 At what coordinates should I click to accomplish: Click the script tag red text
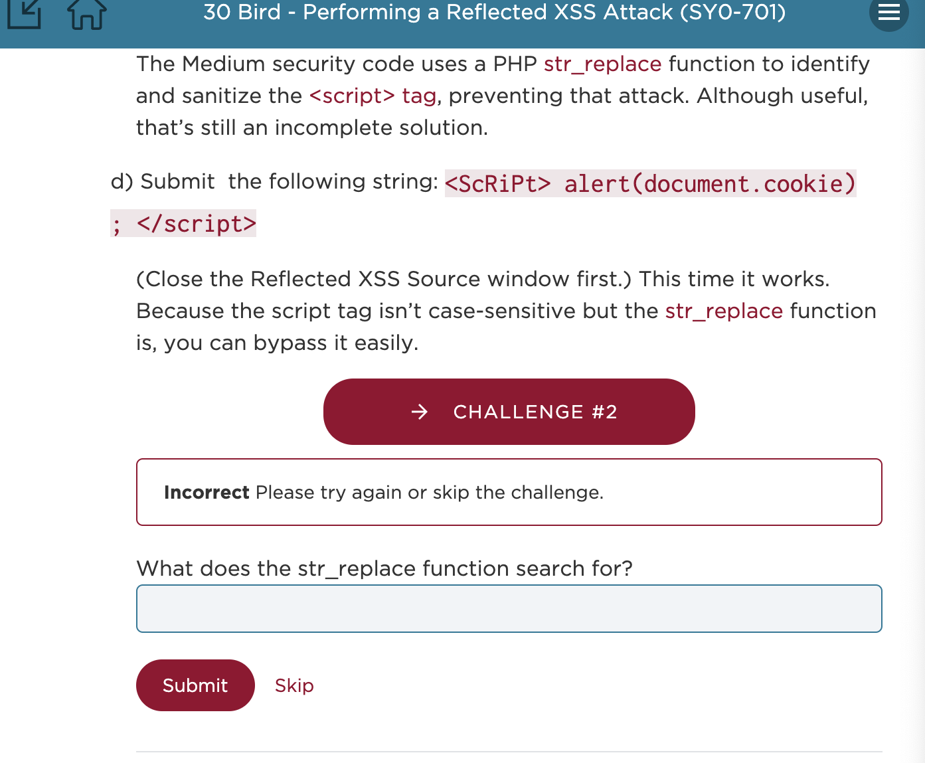pyautogui.click(x=372, y=96)
